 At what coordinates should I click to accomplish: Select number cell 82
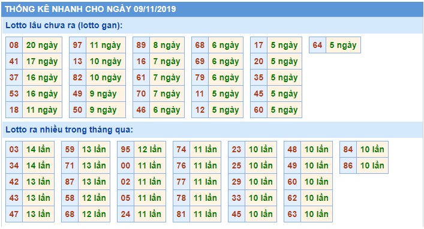[x=77, y=77]
